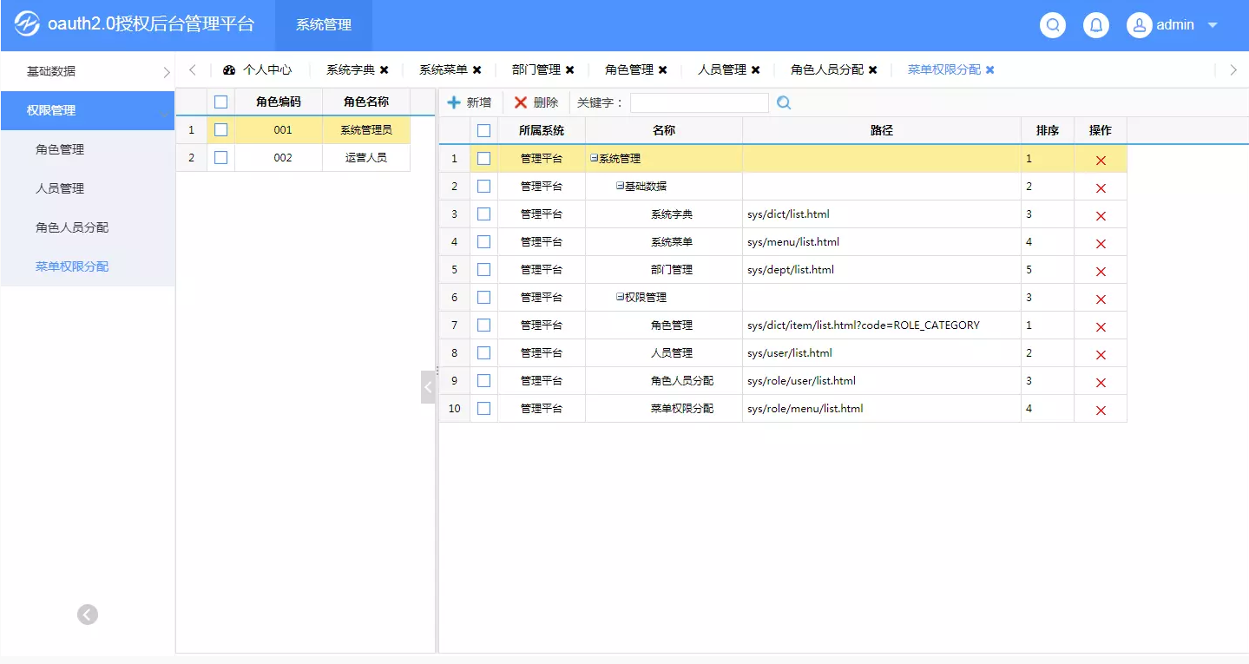The height and width of the screenshot is (664, 1249).
Task: Tick the checkbox on the 部门管理 menu row
Action: coord(483,270)
